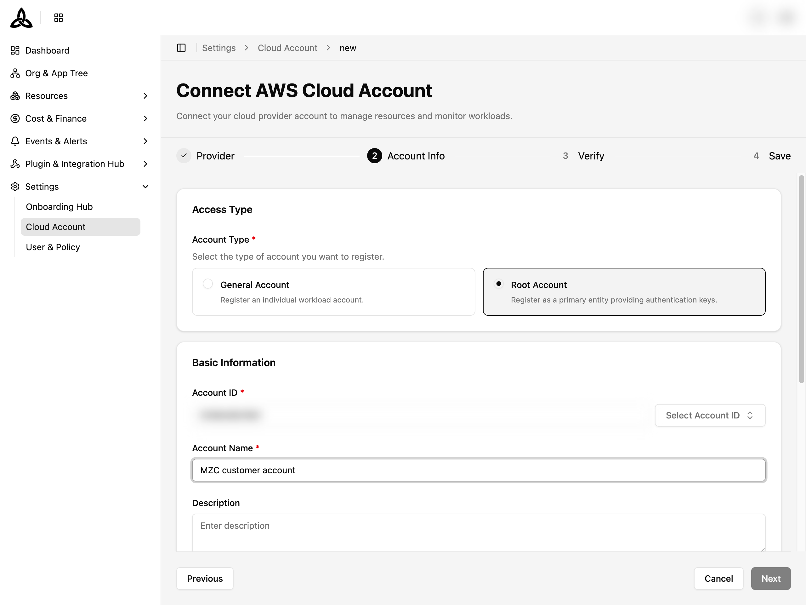Click the Verify step label
Viewport: 806px width, 605px height.
(591, 156)
